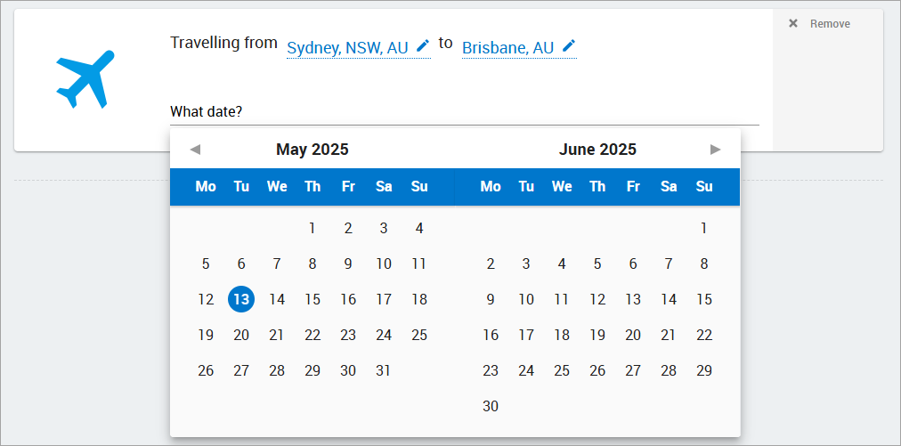Edit origin with pencil beside Sydney

[x=423, y=45]
